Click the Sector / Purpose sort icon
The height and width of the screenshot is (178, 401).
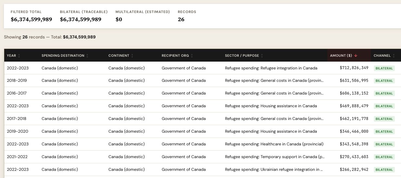(262, 56)
